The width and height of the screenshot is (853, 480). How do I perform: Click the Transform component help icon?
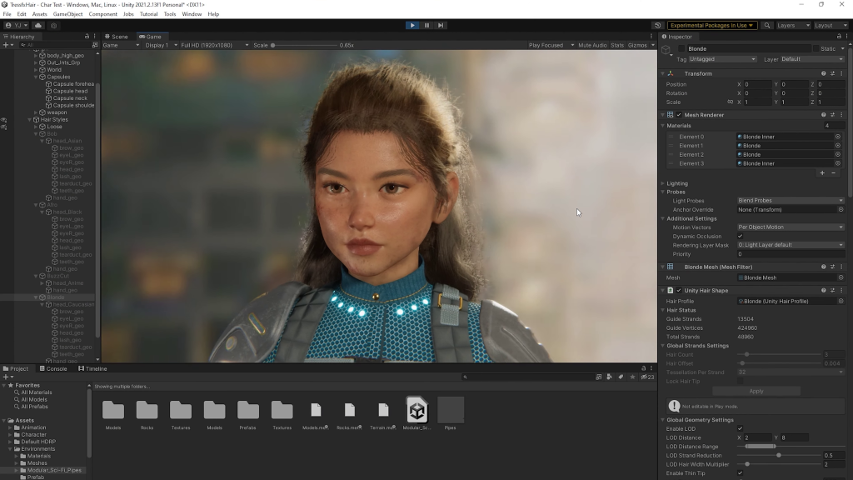823,73
